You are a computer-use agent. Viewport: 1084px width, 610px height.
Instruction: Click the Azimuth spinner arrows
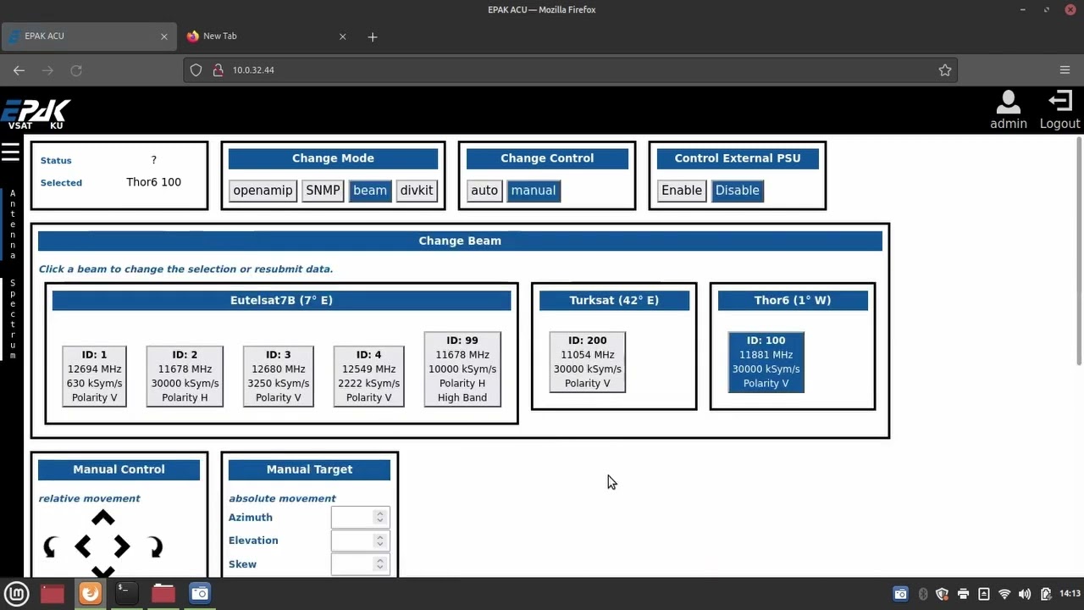pyautogui.click(x=380, y=517)
